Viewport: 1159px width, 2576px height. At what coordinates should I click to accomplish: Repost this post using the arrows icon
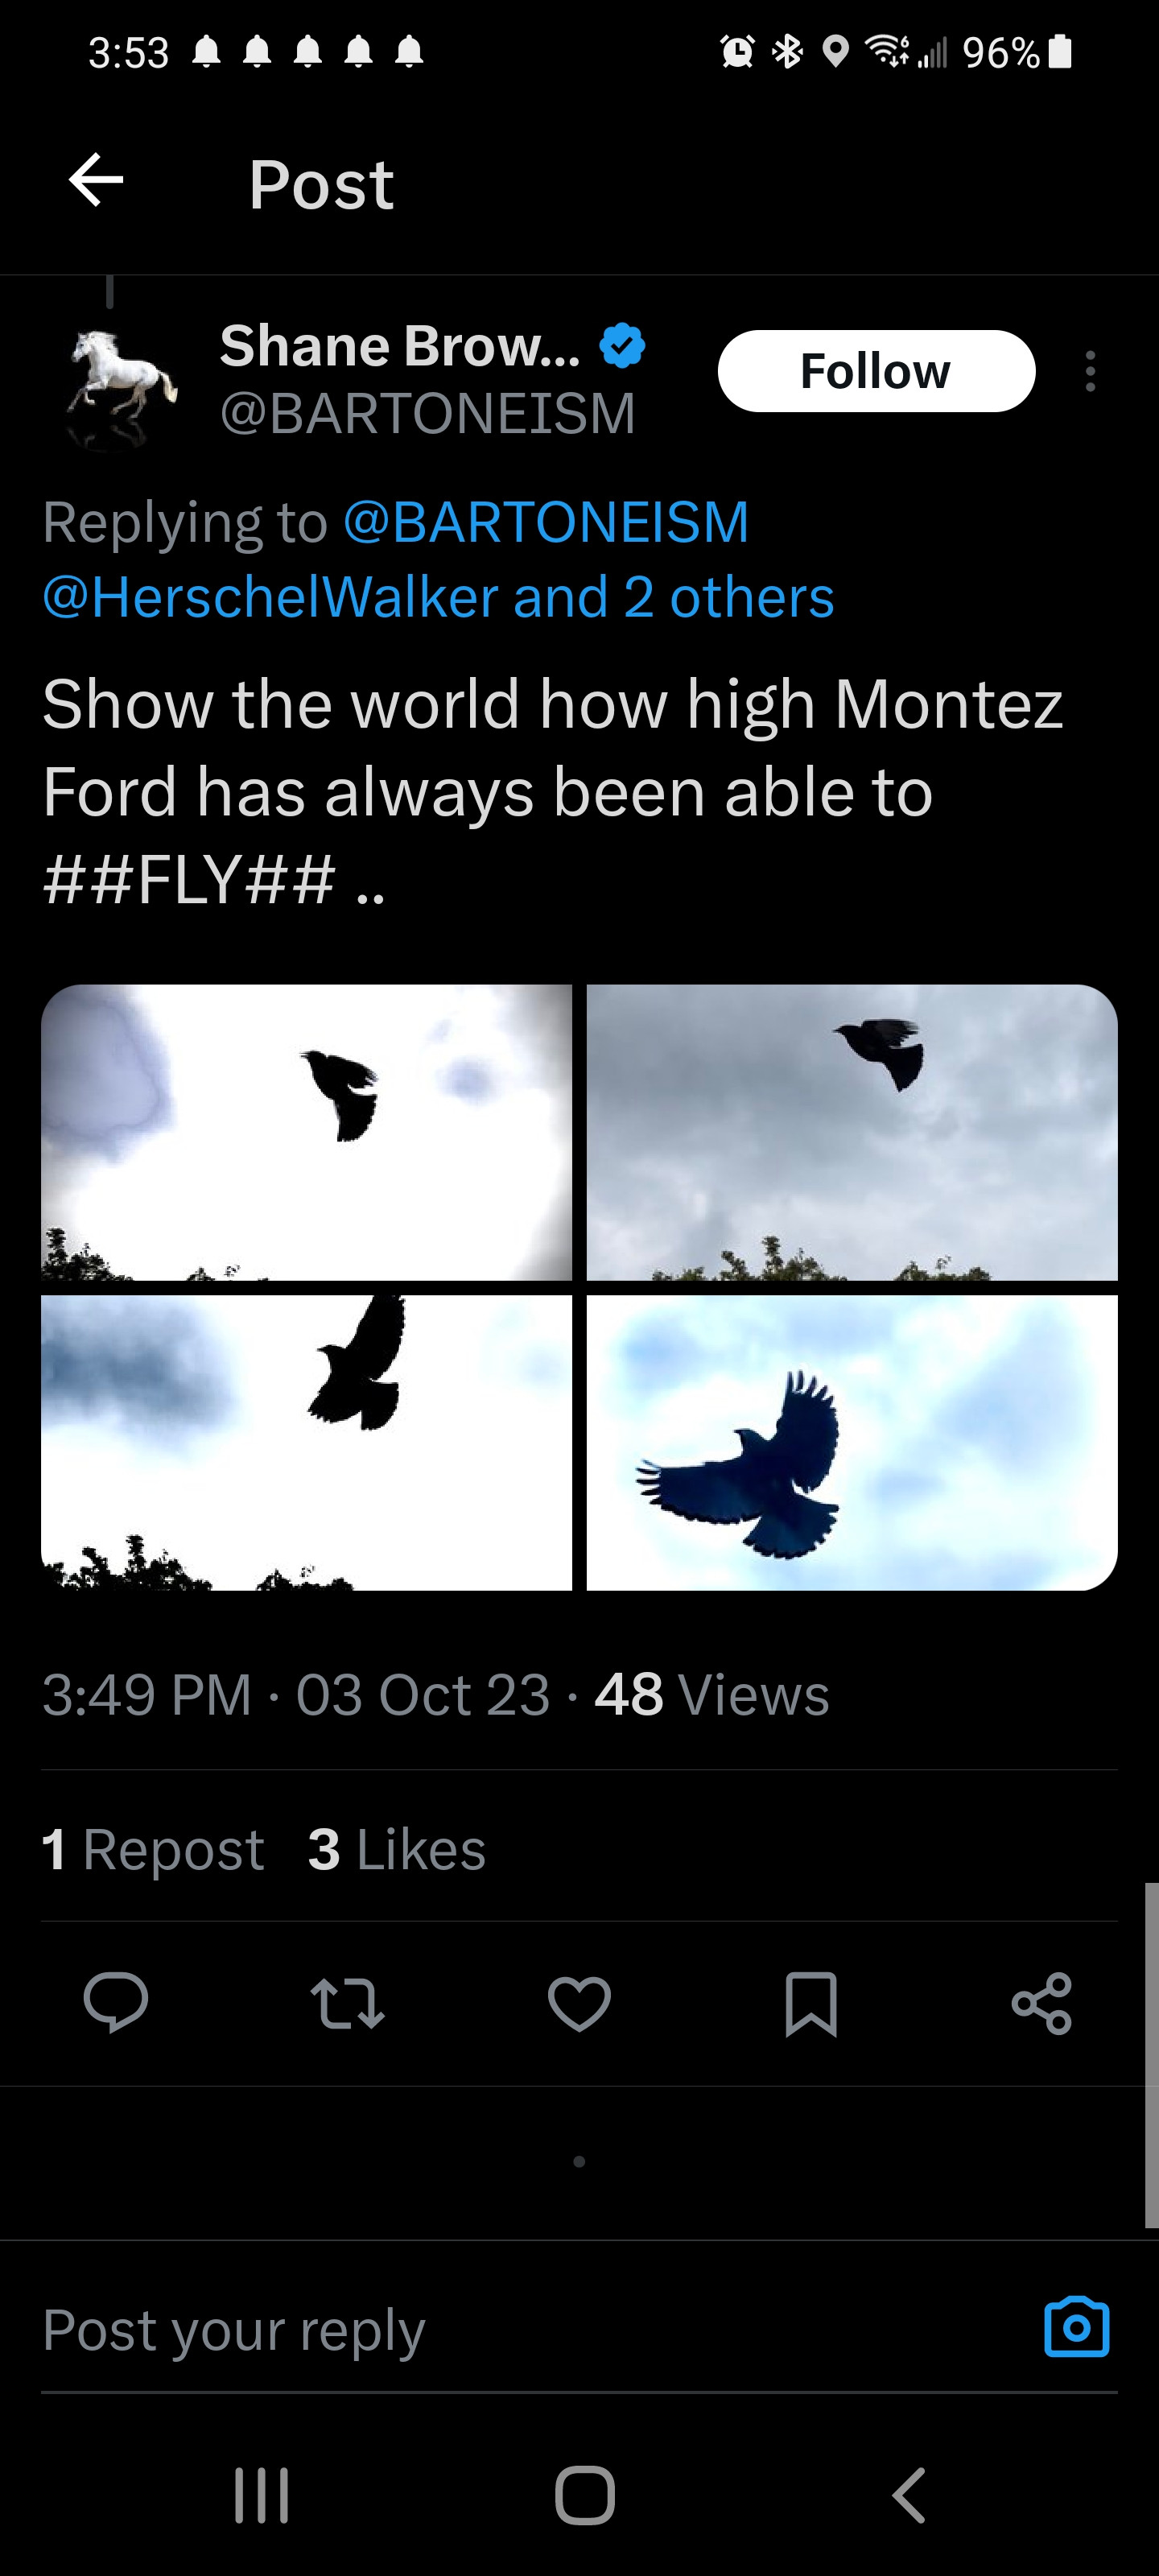pyautogui.click(x=347, y=2003)
